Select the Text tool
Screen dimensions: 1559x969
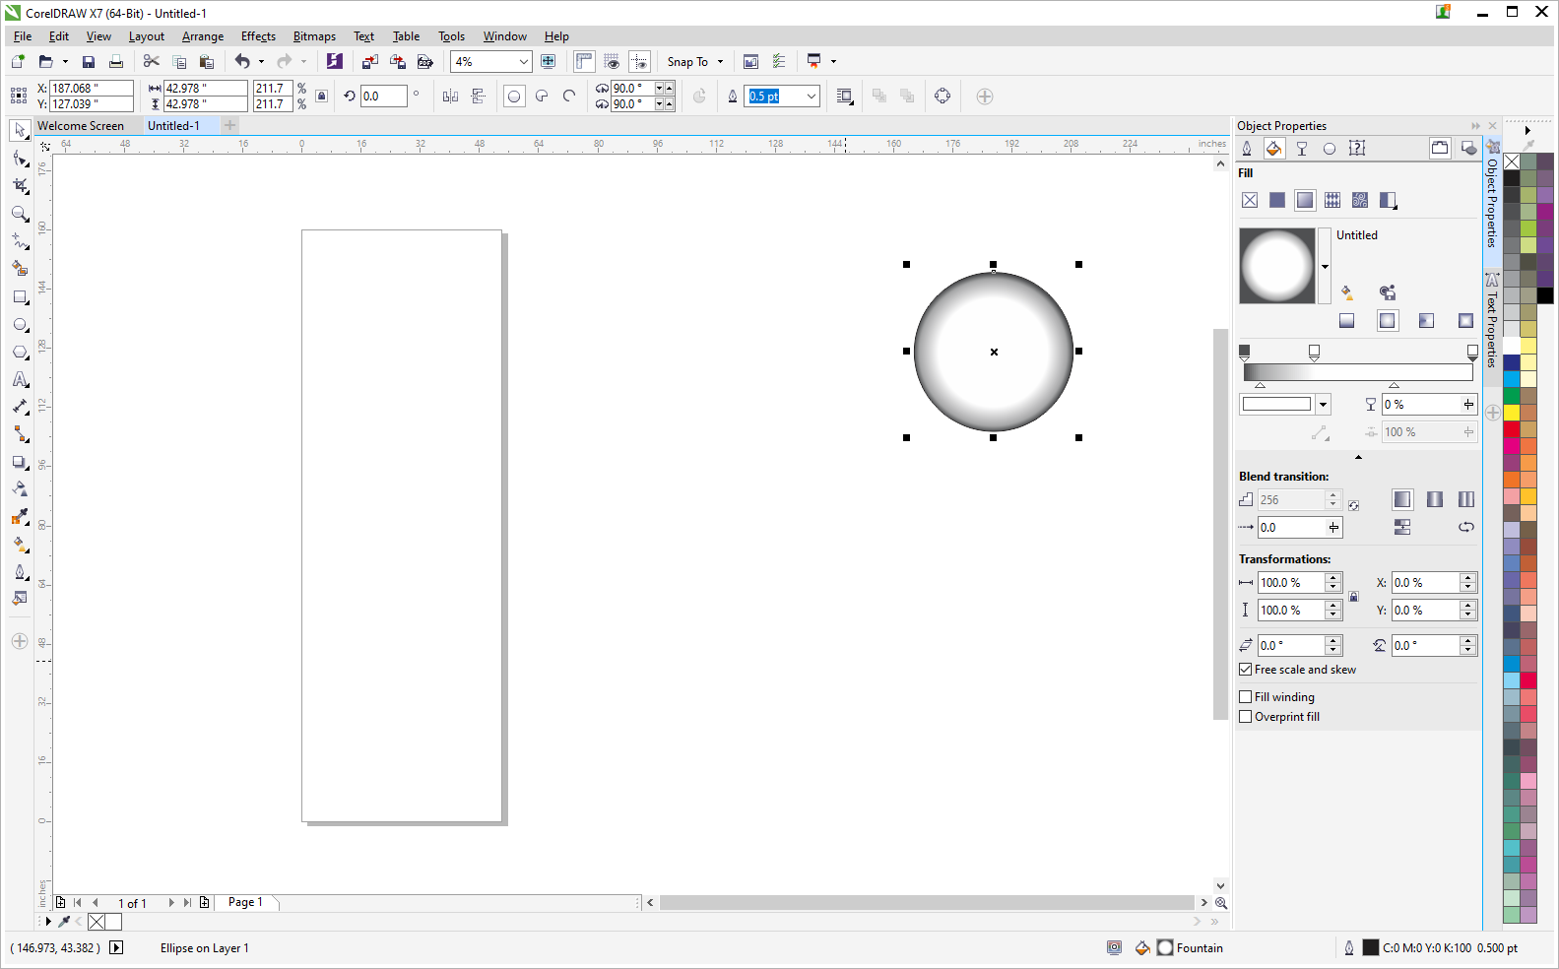pos(20,379)
